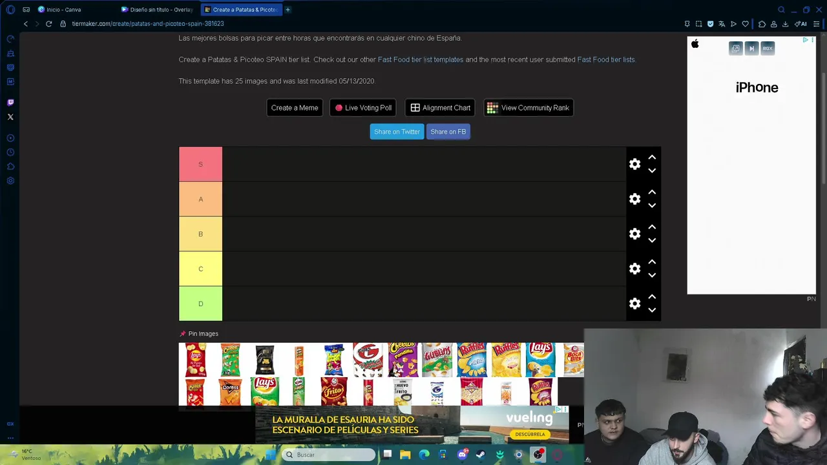This screenshot has width=827, height=465.
Task: Move the B tier row down
Action: coord(652,240)
